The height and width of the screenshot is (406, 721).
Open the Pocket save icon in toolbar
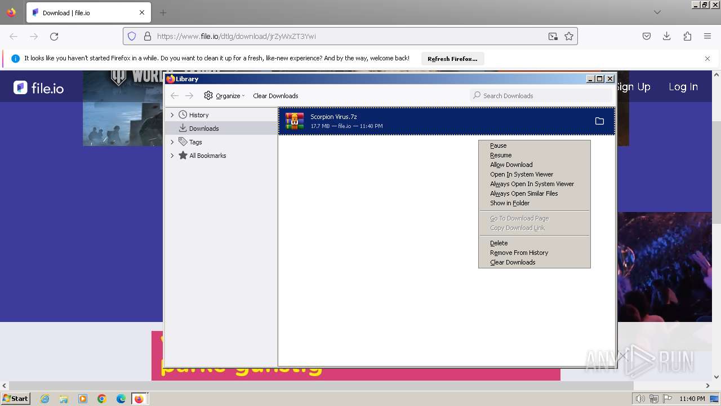(647, 36)
